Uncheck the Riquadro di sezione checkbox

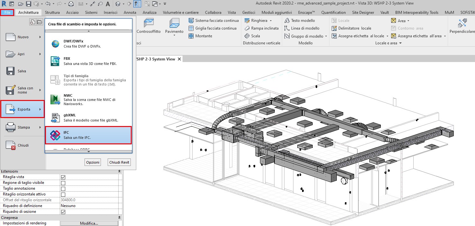[63, 211]
